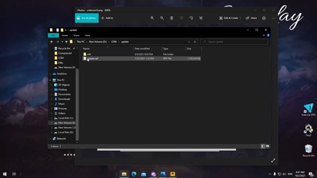Switch to details view layout icon
317x178 pixels.
(x=263, y=146)
